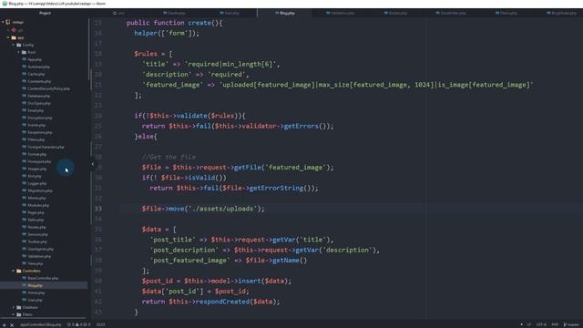Open Modules.php config file
Viewport: 583px width, 328px height.
pos(38,205)
